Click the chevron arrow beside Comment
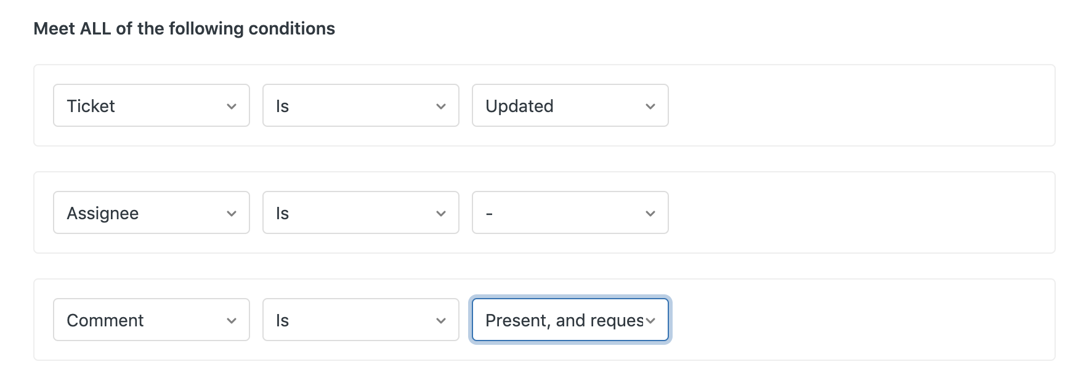The image size is (1073, 367). pyautogui.click(x=232, y=321)
